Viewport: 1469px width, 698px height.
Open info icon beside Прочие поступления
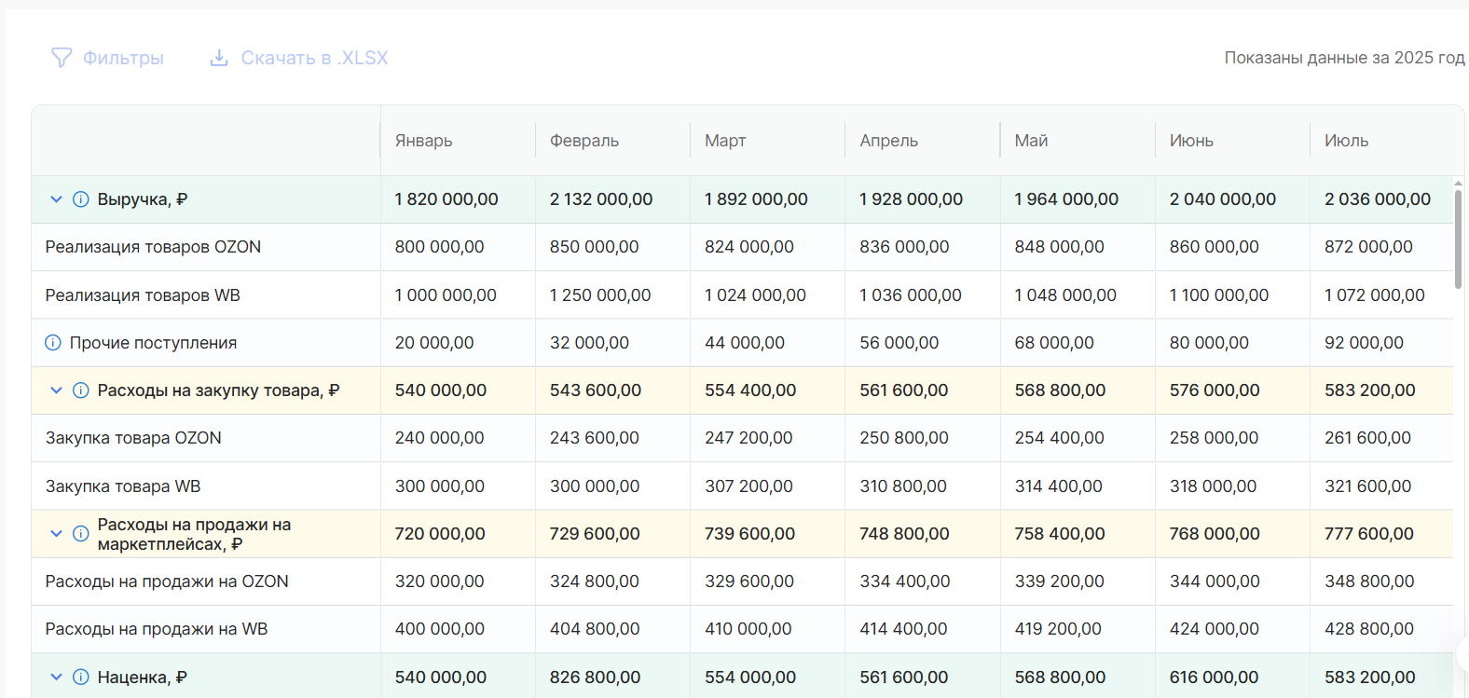click(53, 343)
